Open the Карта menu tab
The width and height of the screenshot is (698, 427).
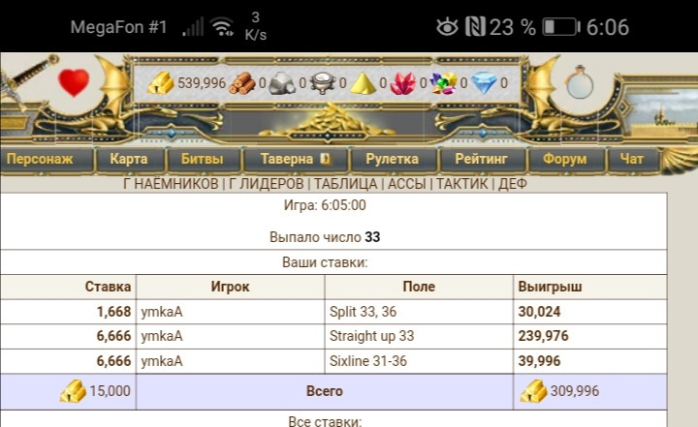pyautogui.click(x=129, y=159)
